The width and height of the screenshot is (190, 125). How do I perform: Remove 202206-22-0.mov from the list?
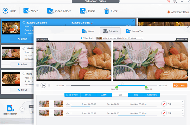(x=133, y=21)
